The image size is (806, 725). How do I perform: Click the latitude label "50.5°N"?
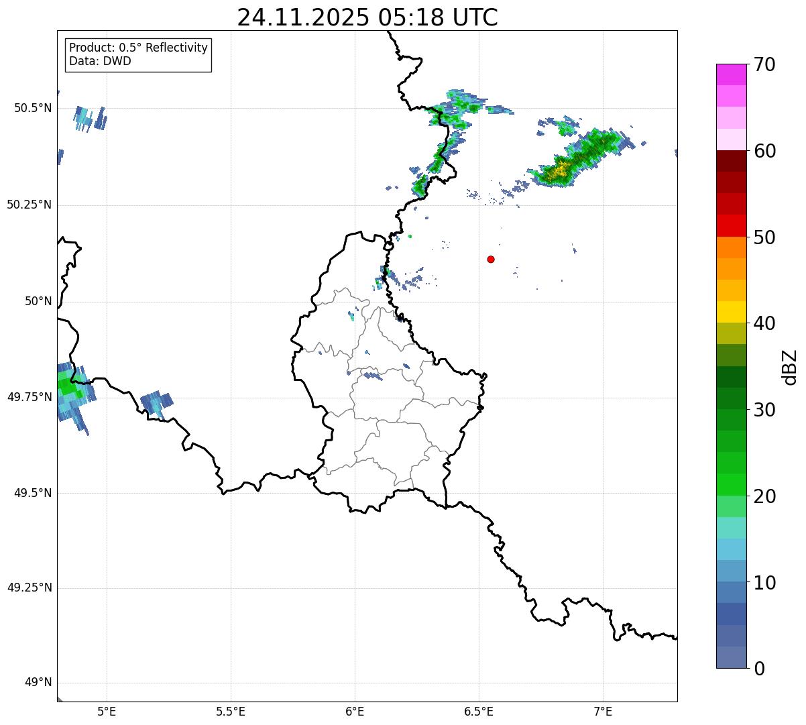[x=32, y=108]
